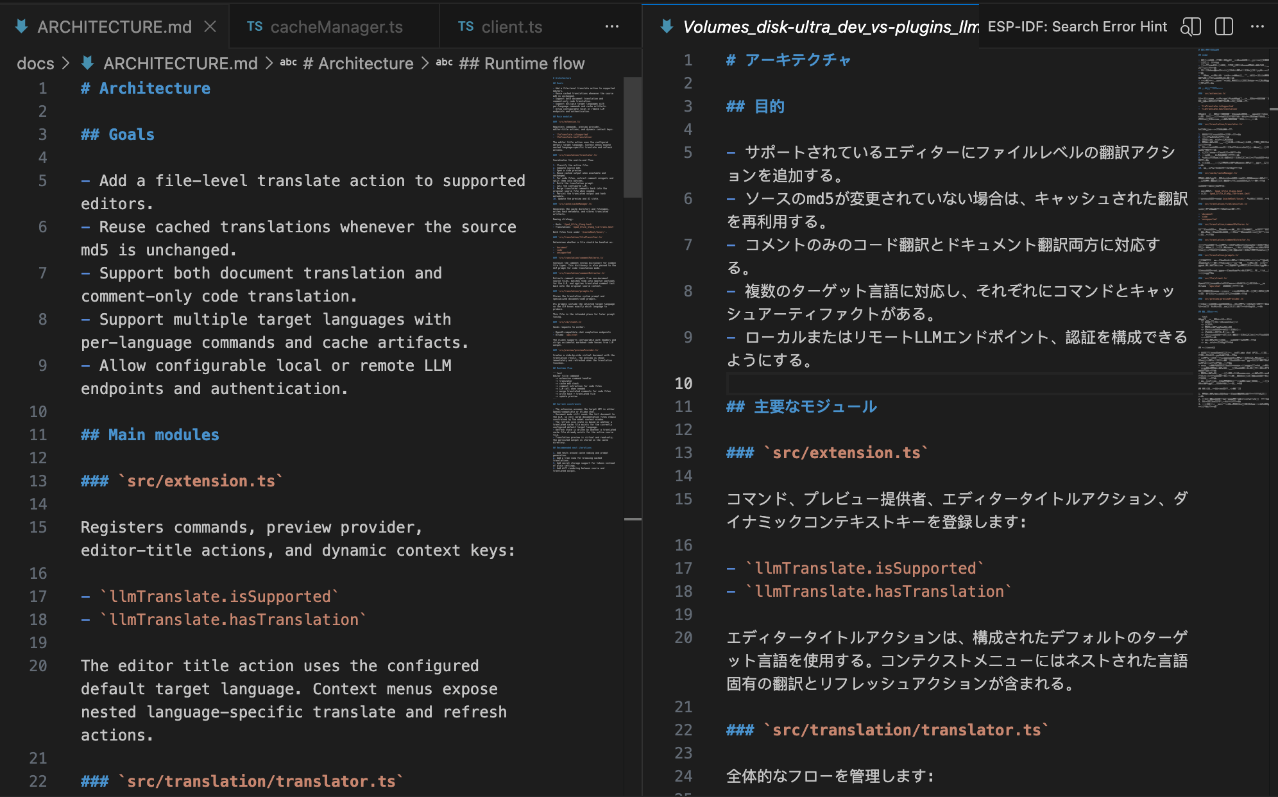Click the minimap of the left editor
This screenshot has height=797, width=1278.
pyautogui.click(x=577, y=257)
